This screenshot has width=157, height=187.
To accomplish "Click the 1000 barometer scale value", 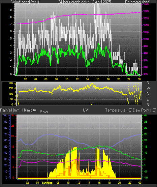I will (x=146, y=39).
